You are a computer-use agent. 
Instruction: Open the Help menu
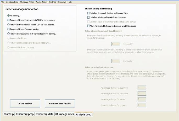coord(70,2)
